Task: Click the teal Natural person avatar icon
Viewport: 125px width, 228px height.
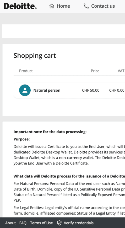Action: point(25,90)
